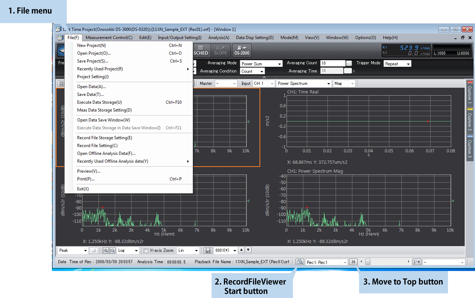Choose Record File Setting(C) menu entry

pos(97,146)
